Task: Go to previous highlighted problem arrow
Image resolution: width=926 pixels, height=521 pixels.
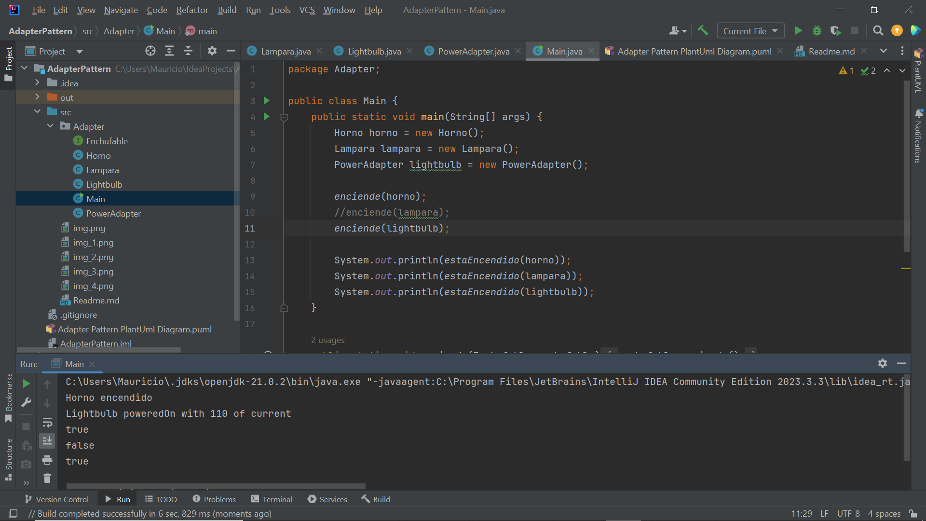Action: pos(887,70)
